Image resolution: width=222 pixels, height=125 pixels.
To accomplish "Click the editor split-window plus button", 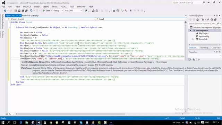I will [186, 22].
